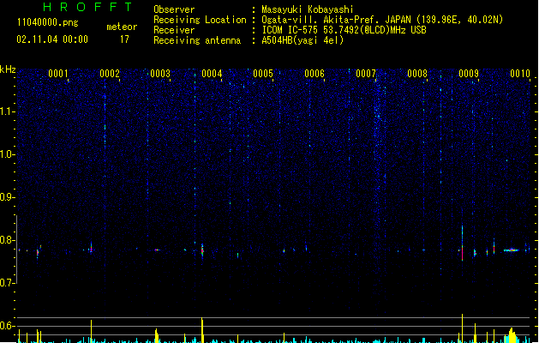Click time marker 0009

469,74
